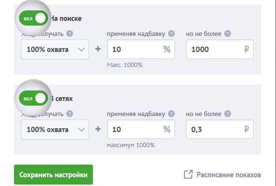Click the chevron arrow of the search coverage dropdown
The height and width of the screenshot is (186, 276).
click(x=81, y=50)
